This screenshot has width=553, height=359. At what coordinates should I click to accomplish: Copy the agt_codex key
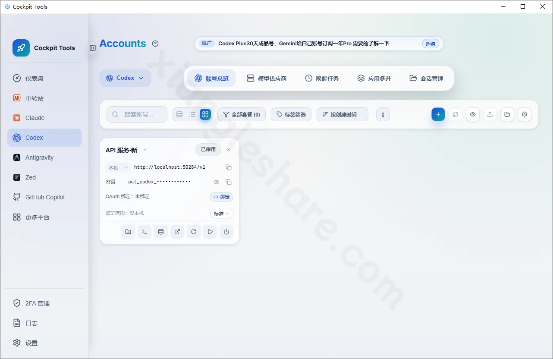point(229,182)
